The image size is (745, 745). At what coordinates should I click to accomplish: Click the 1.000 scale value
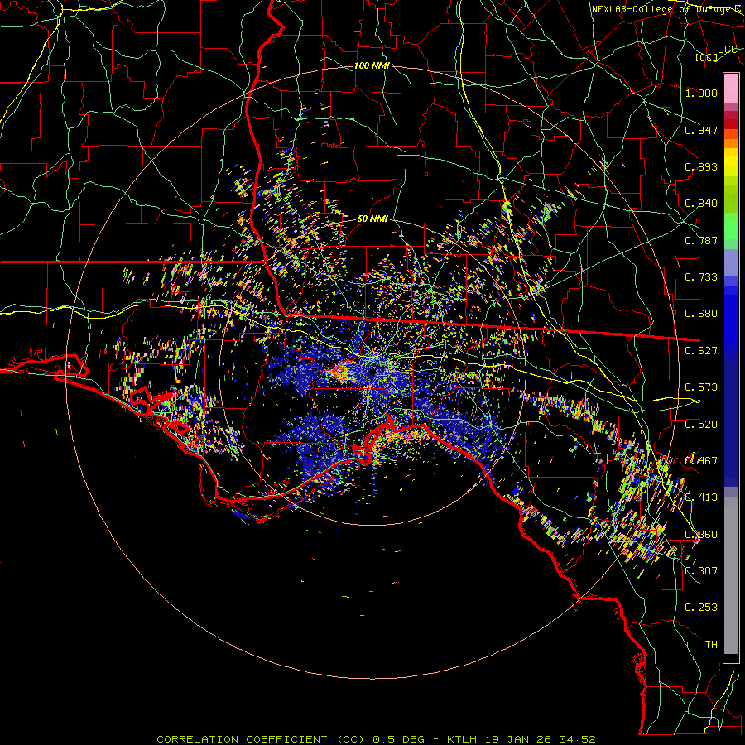(701, 93)
